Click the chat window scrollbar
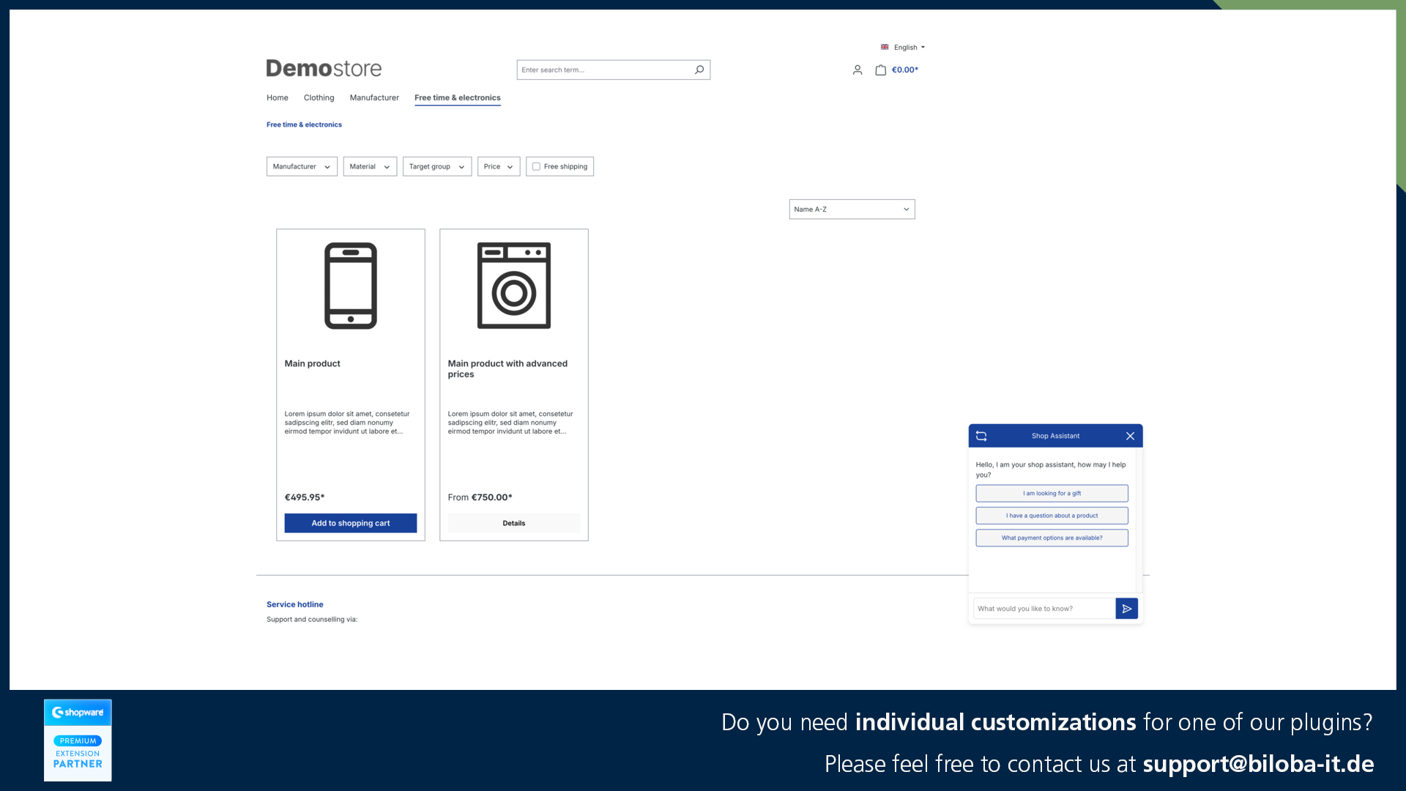Viewport: 1406px width, 791px height. click(x=1139, y=520)
